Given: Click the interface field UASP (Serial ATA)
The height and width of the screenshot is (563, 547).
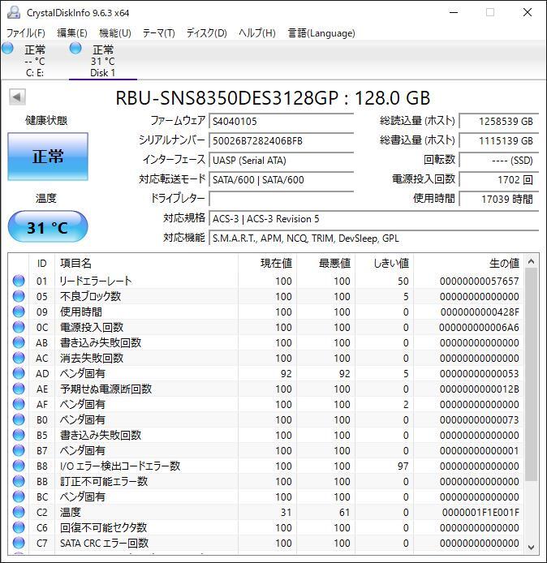Looking at the screenshot, I should pos(282,160).
